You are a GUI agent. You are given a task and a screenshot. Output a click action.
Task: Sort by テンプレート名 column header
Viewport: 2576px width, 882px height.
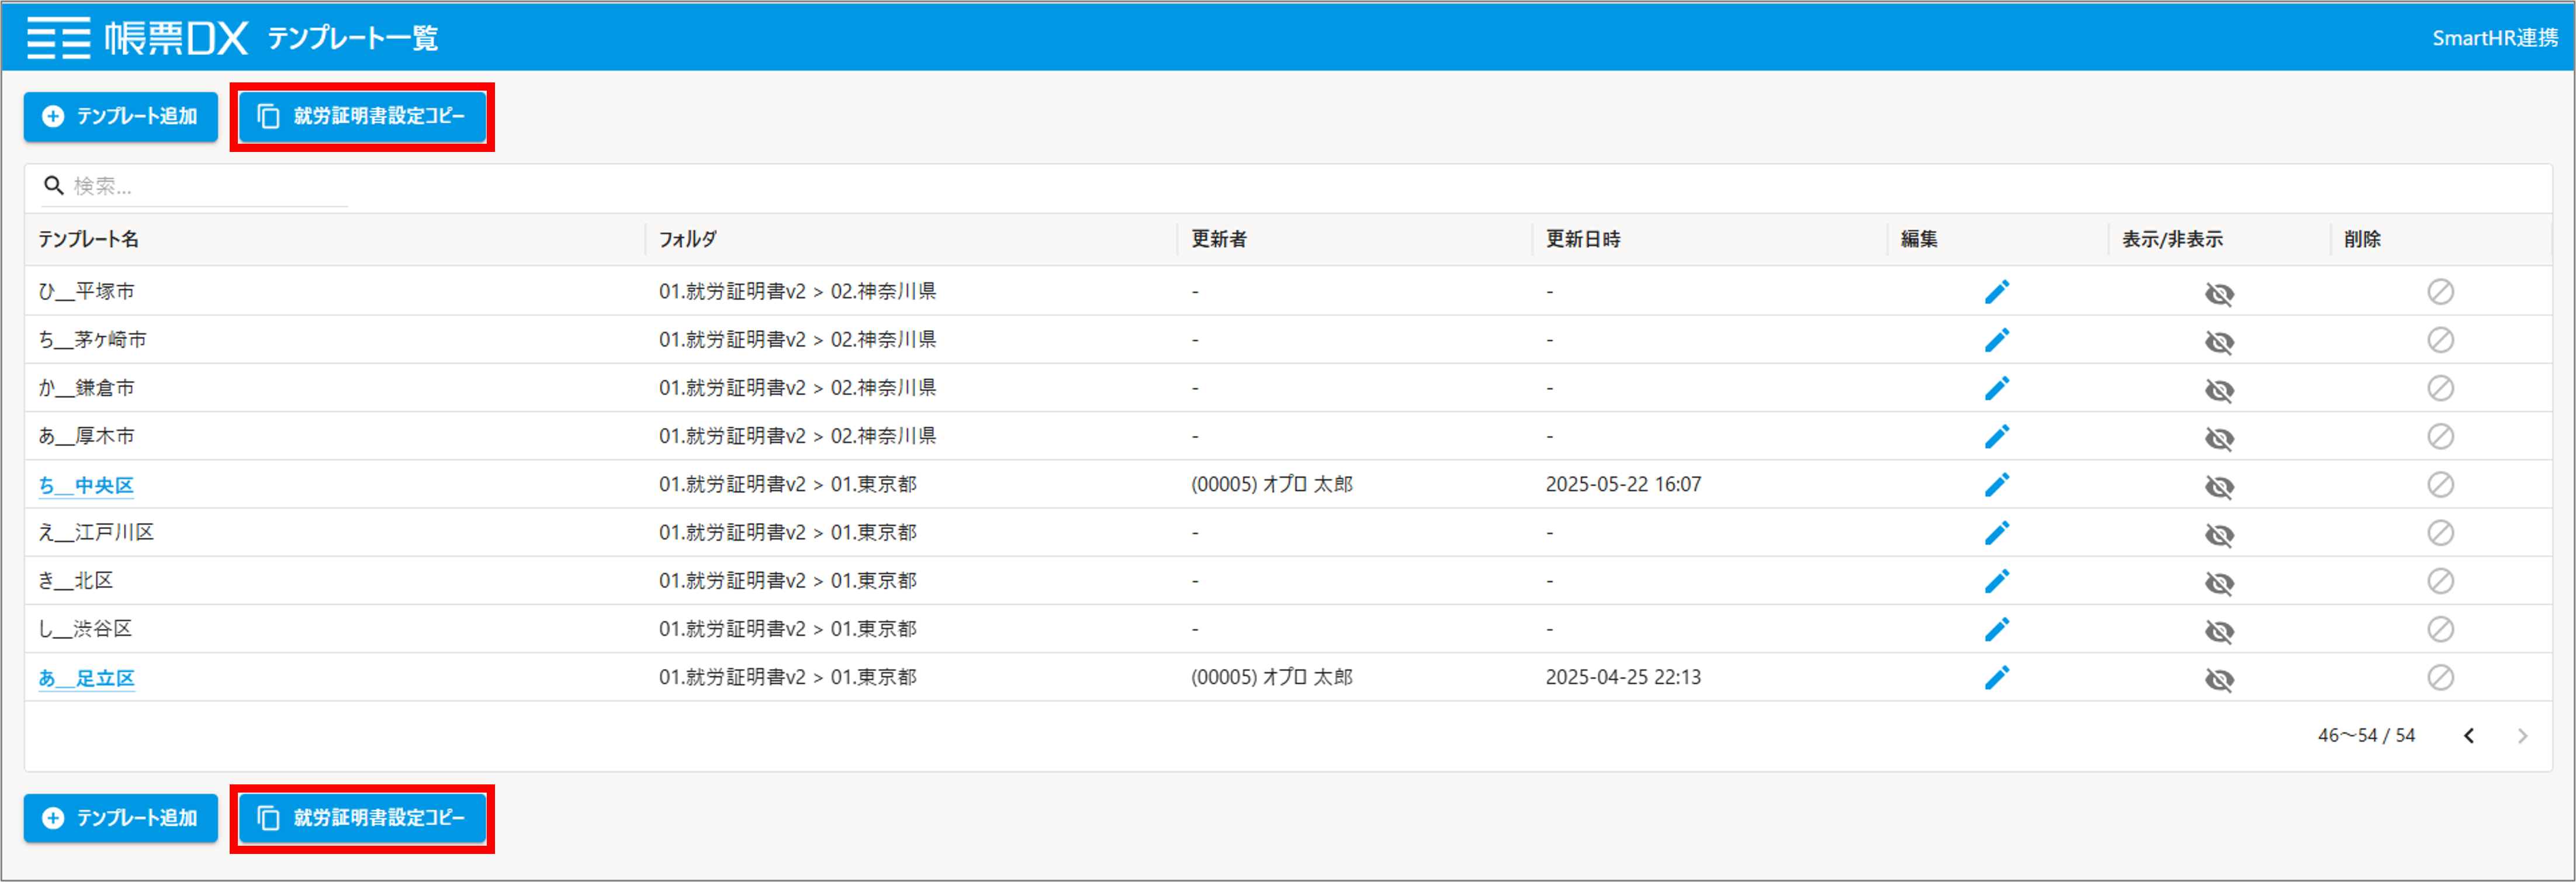(88, 239)
